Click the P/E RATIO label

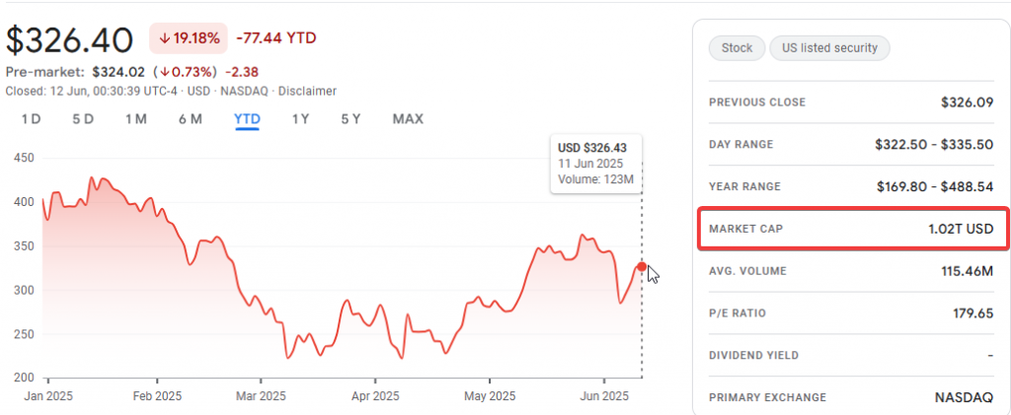pyautogui.click(x=738, y=313)
